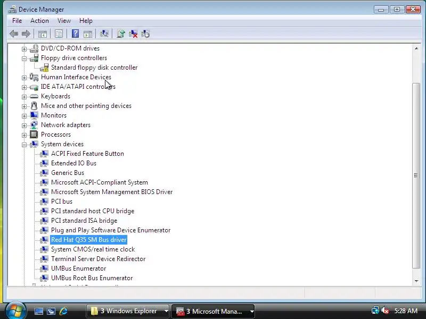Click the Update Driver Software toolbar icon

pos(121,33)
